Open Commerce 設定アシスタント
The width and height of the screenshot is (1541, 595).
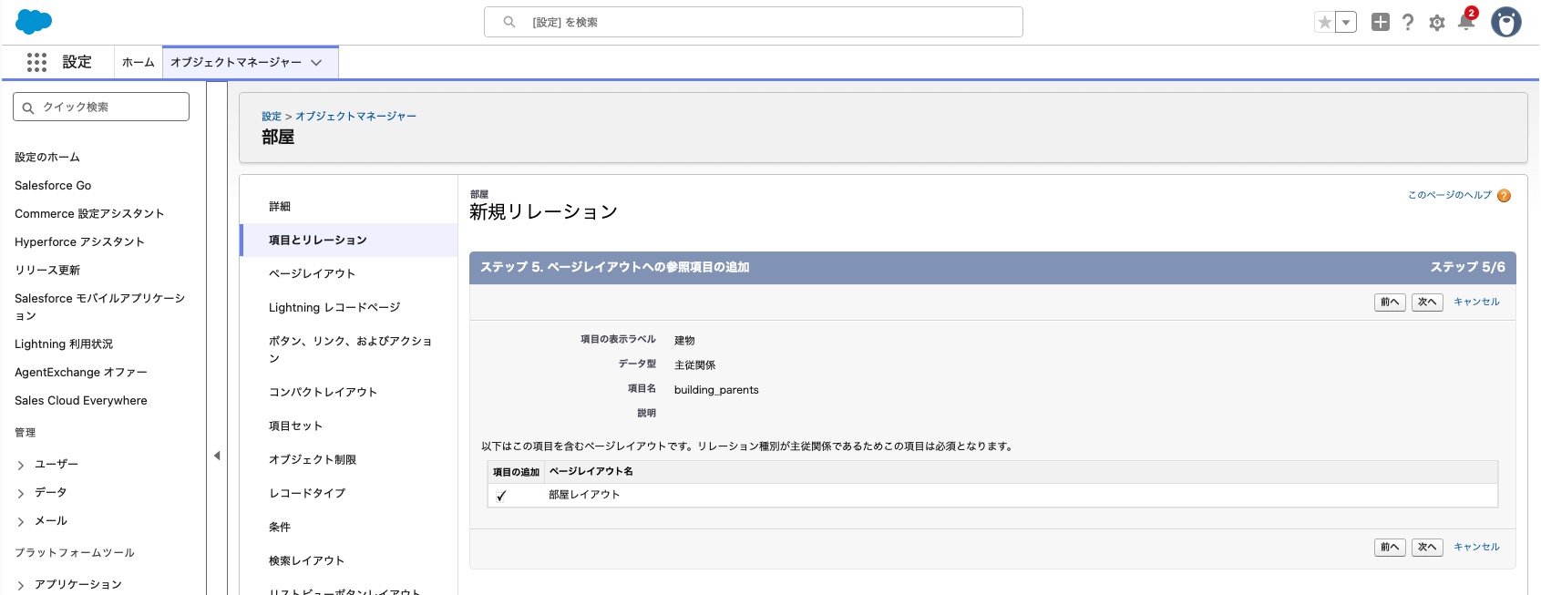[89, 213]
